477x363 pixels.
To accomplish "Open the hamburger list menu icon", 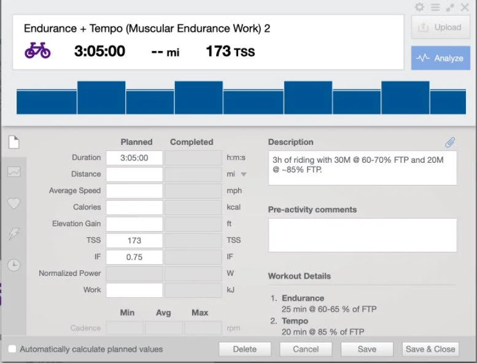I will 435,7.
